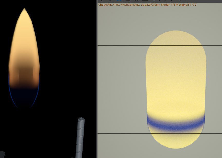
Task: Click the 'Nodes:118' counter text
Action: coord(168,5)
